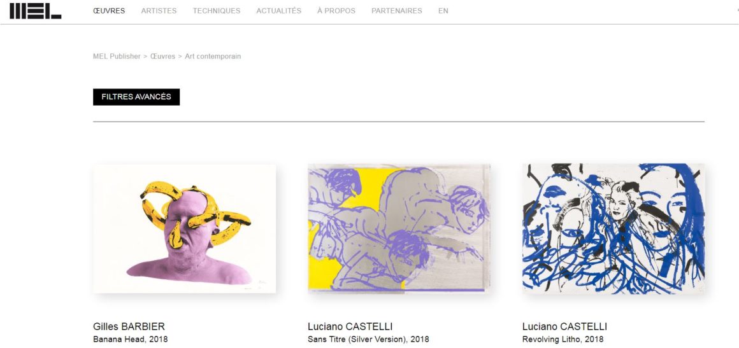Click MEL Publisher breadcrumb link

click(x=117, y=57)
